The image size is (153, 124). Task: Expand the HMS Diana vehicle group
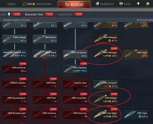tap(45, 54)
